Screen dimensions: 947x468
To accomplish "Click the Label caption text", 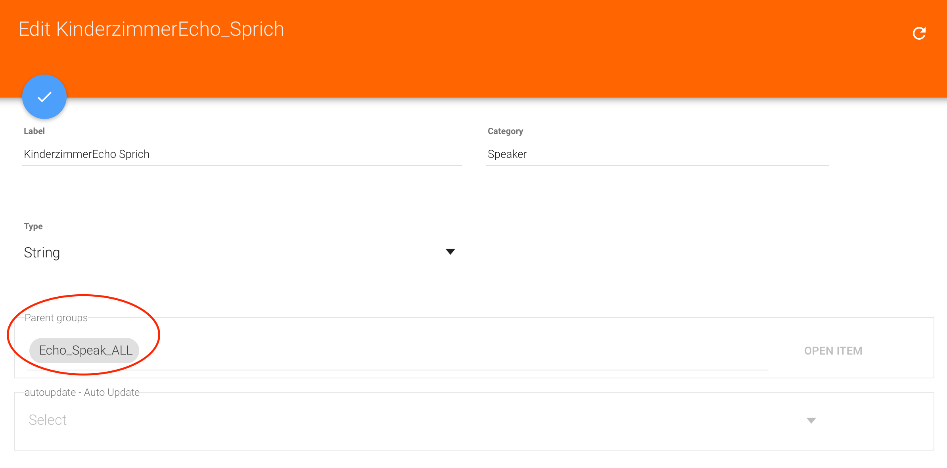I will (x=34, y=131).
